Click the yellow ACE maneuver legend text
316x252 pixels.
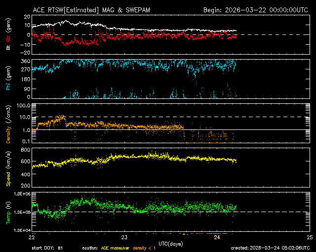[117, 248]
